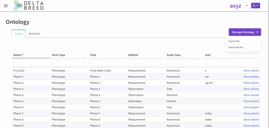Expand the program selector dropdown

pyautogui.click(x=247, y=6)
